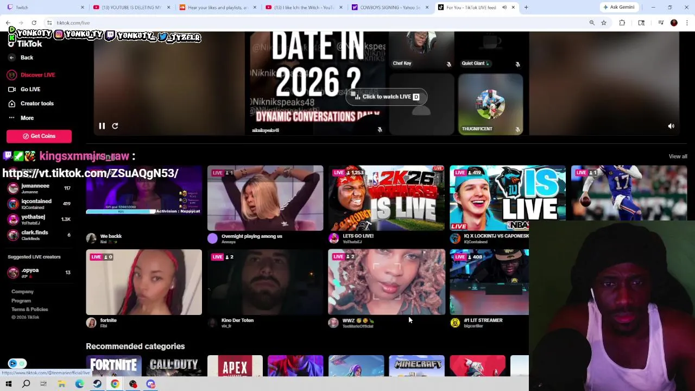Toggle the featured stream volume speaker
695x391 pixels.
(671, 126)
